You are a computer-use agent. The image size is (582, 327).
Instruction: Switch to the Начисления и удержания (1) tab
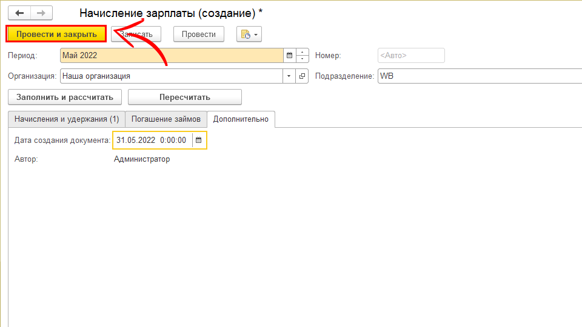(67, 119)
